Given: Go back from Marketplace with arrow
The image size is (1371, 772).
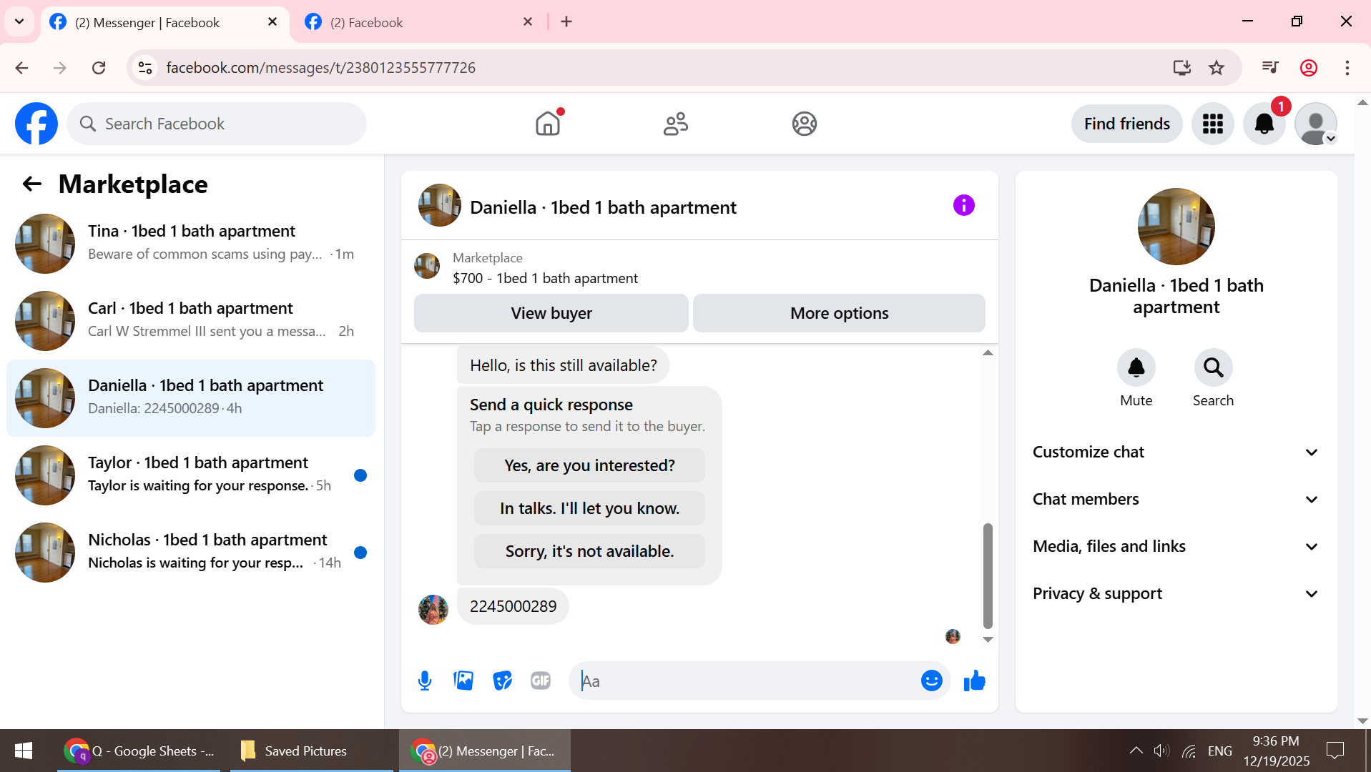Looking at the screenshot, I should pyautogui.click(x=32, y=184).
